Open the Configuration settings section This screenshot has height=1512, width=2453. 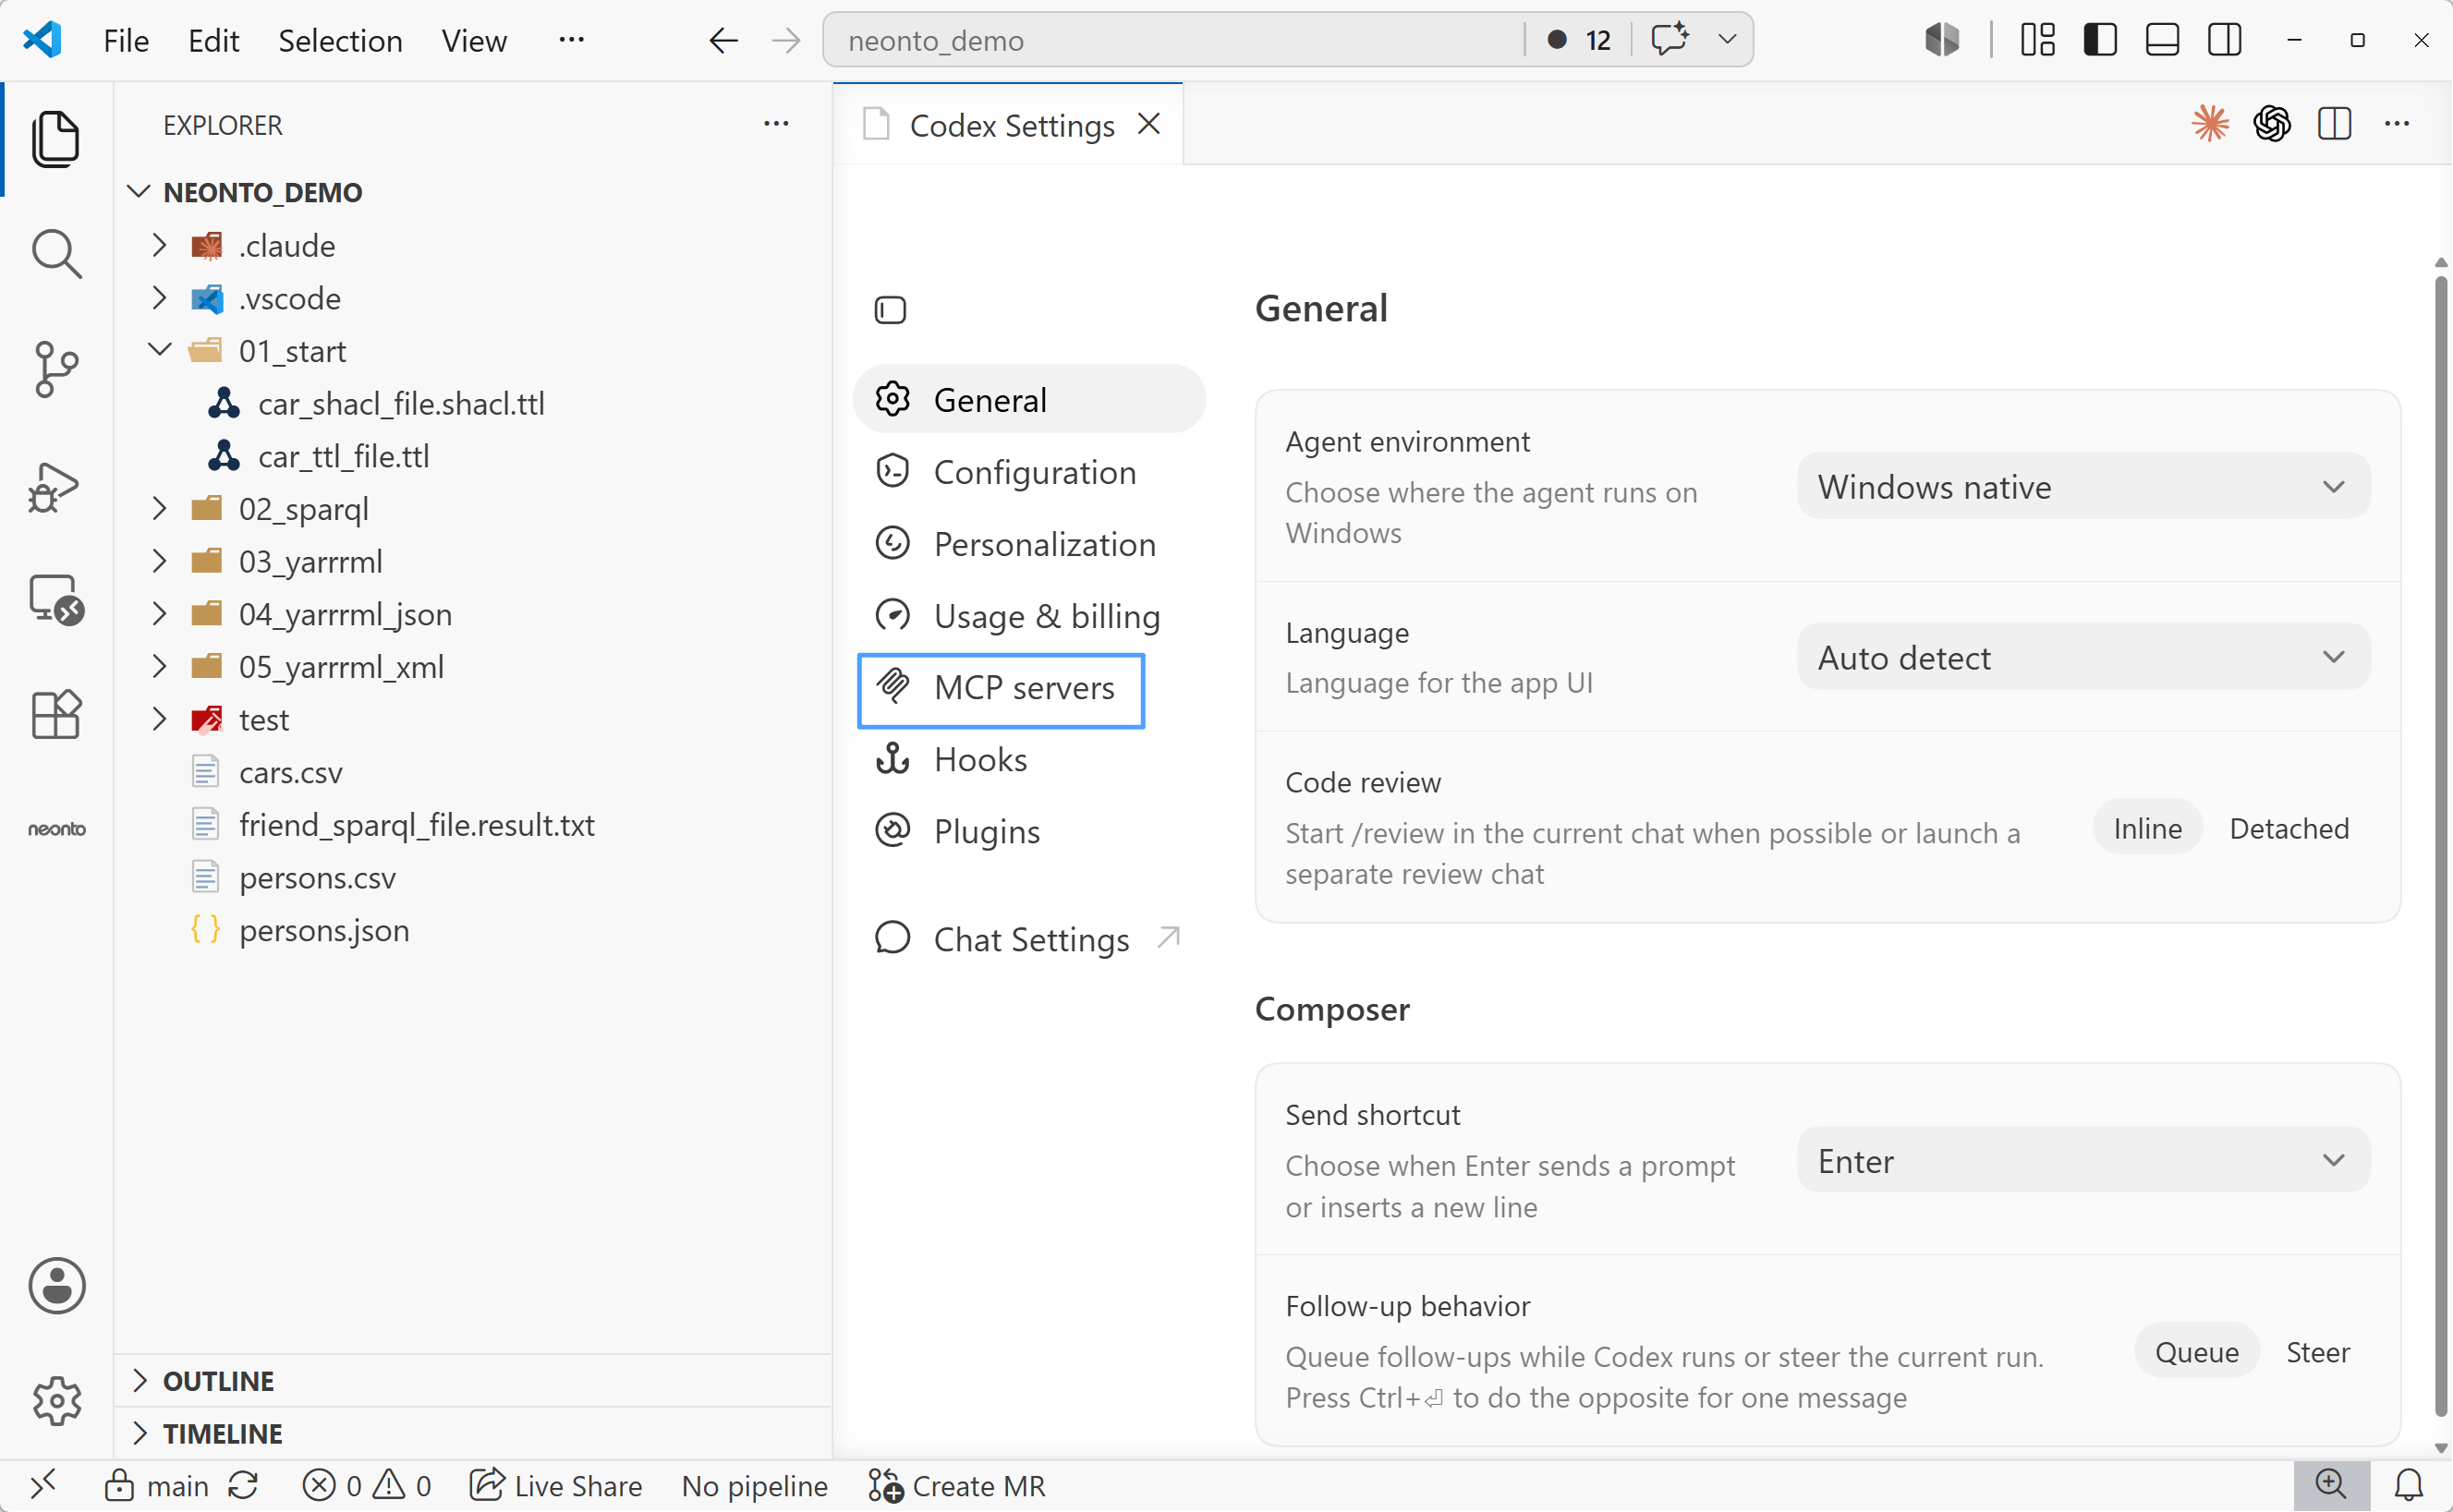pos(1030,472)
